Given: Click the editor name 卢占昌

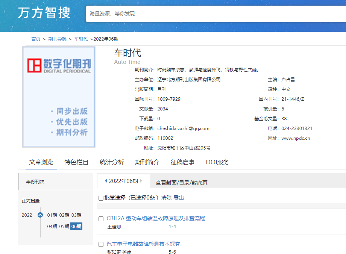Looking at the screenshot, I should (x=288, y=79).
